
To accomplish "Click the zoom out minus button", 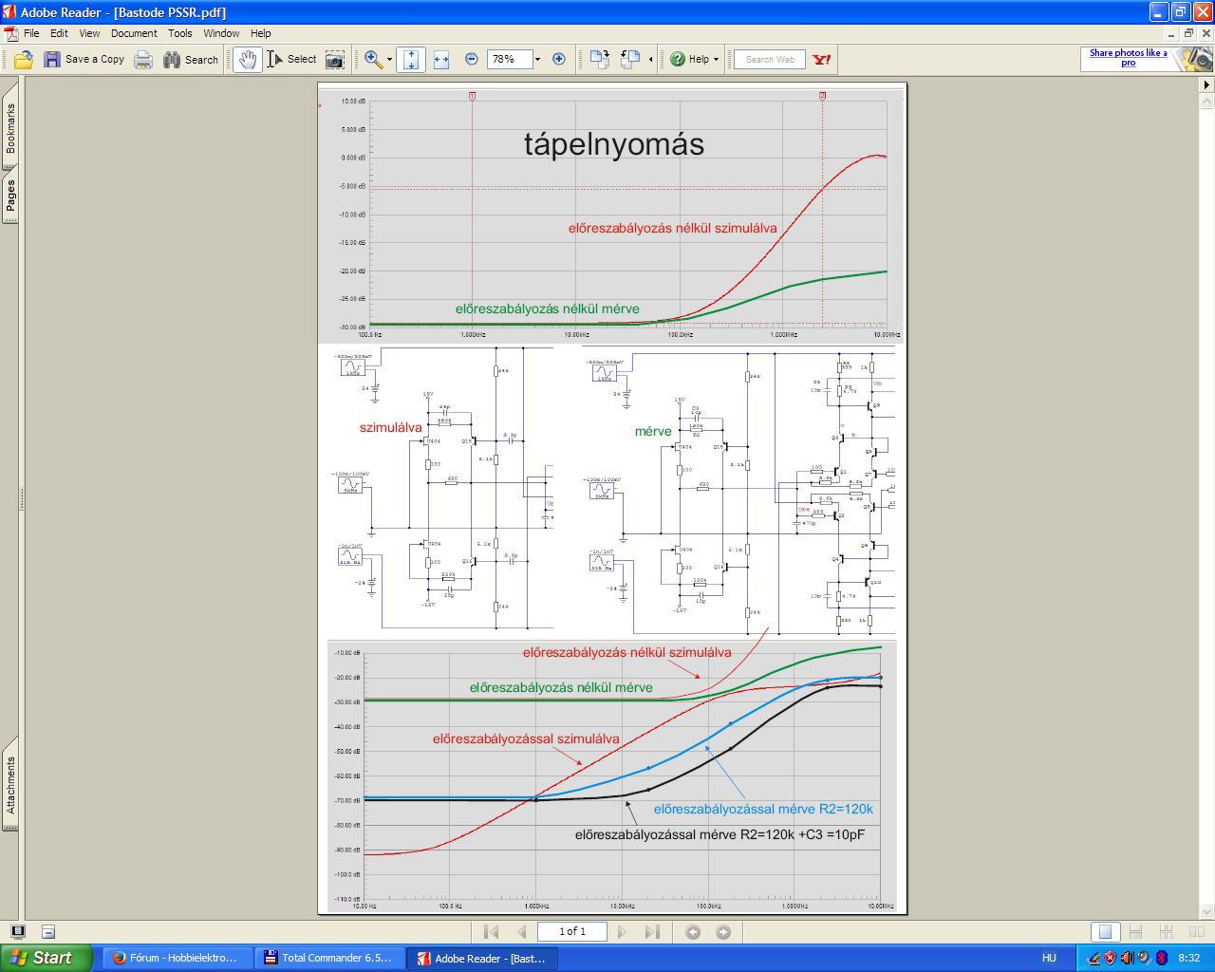I will click(472, 59).
